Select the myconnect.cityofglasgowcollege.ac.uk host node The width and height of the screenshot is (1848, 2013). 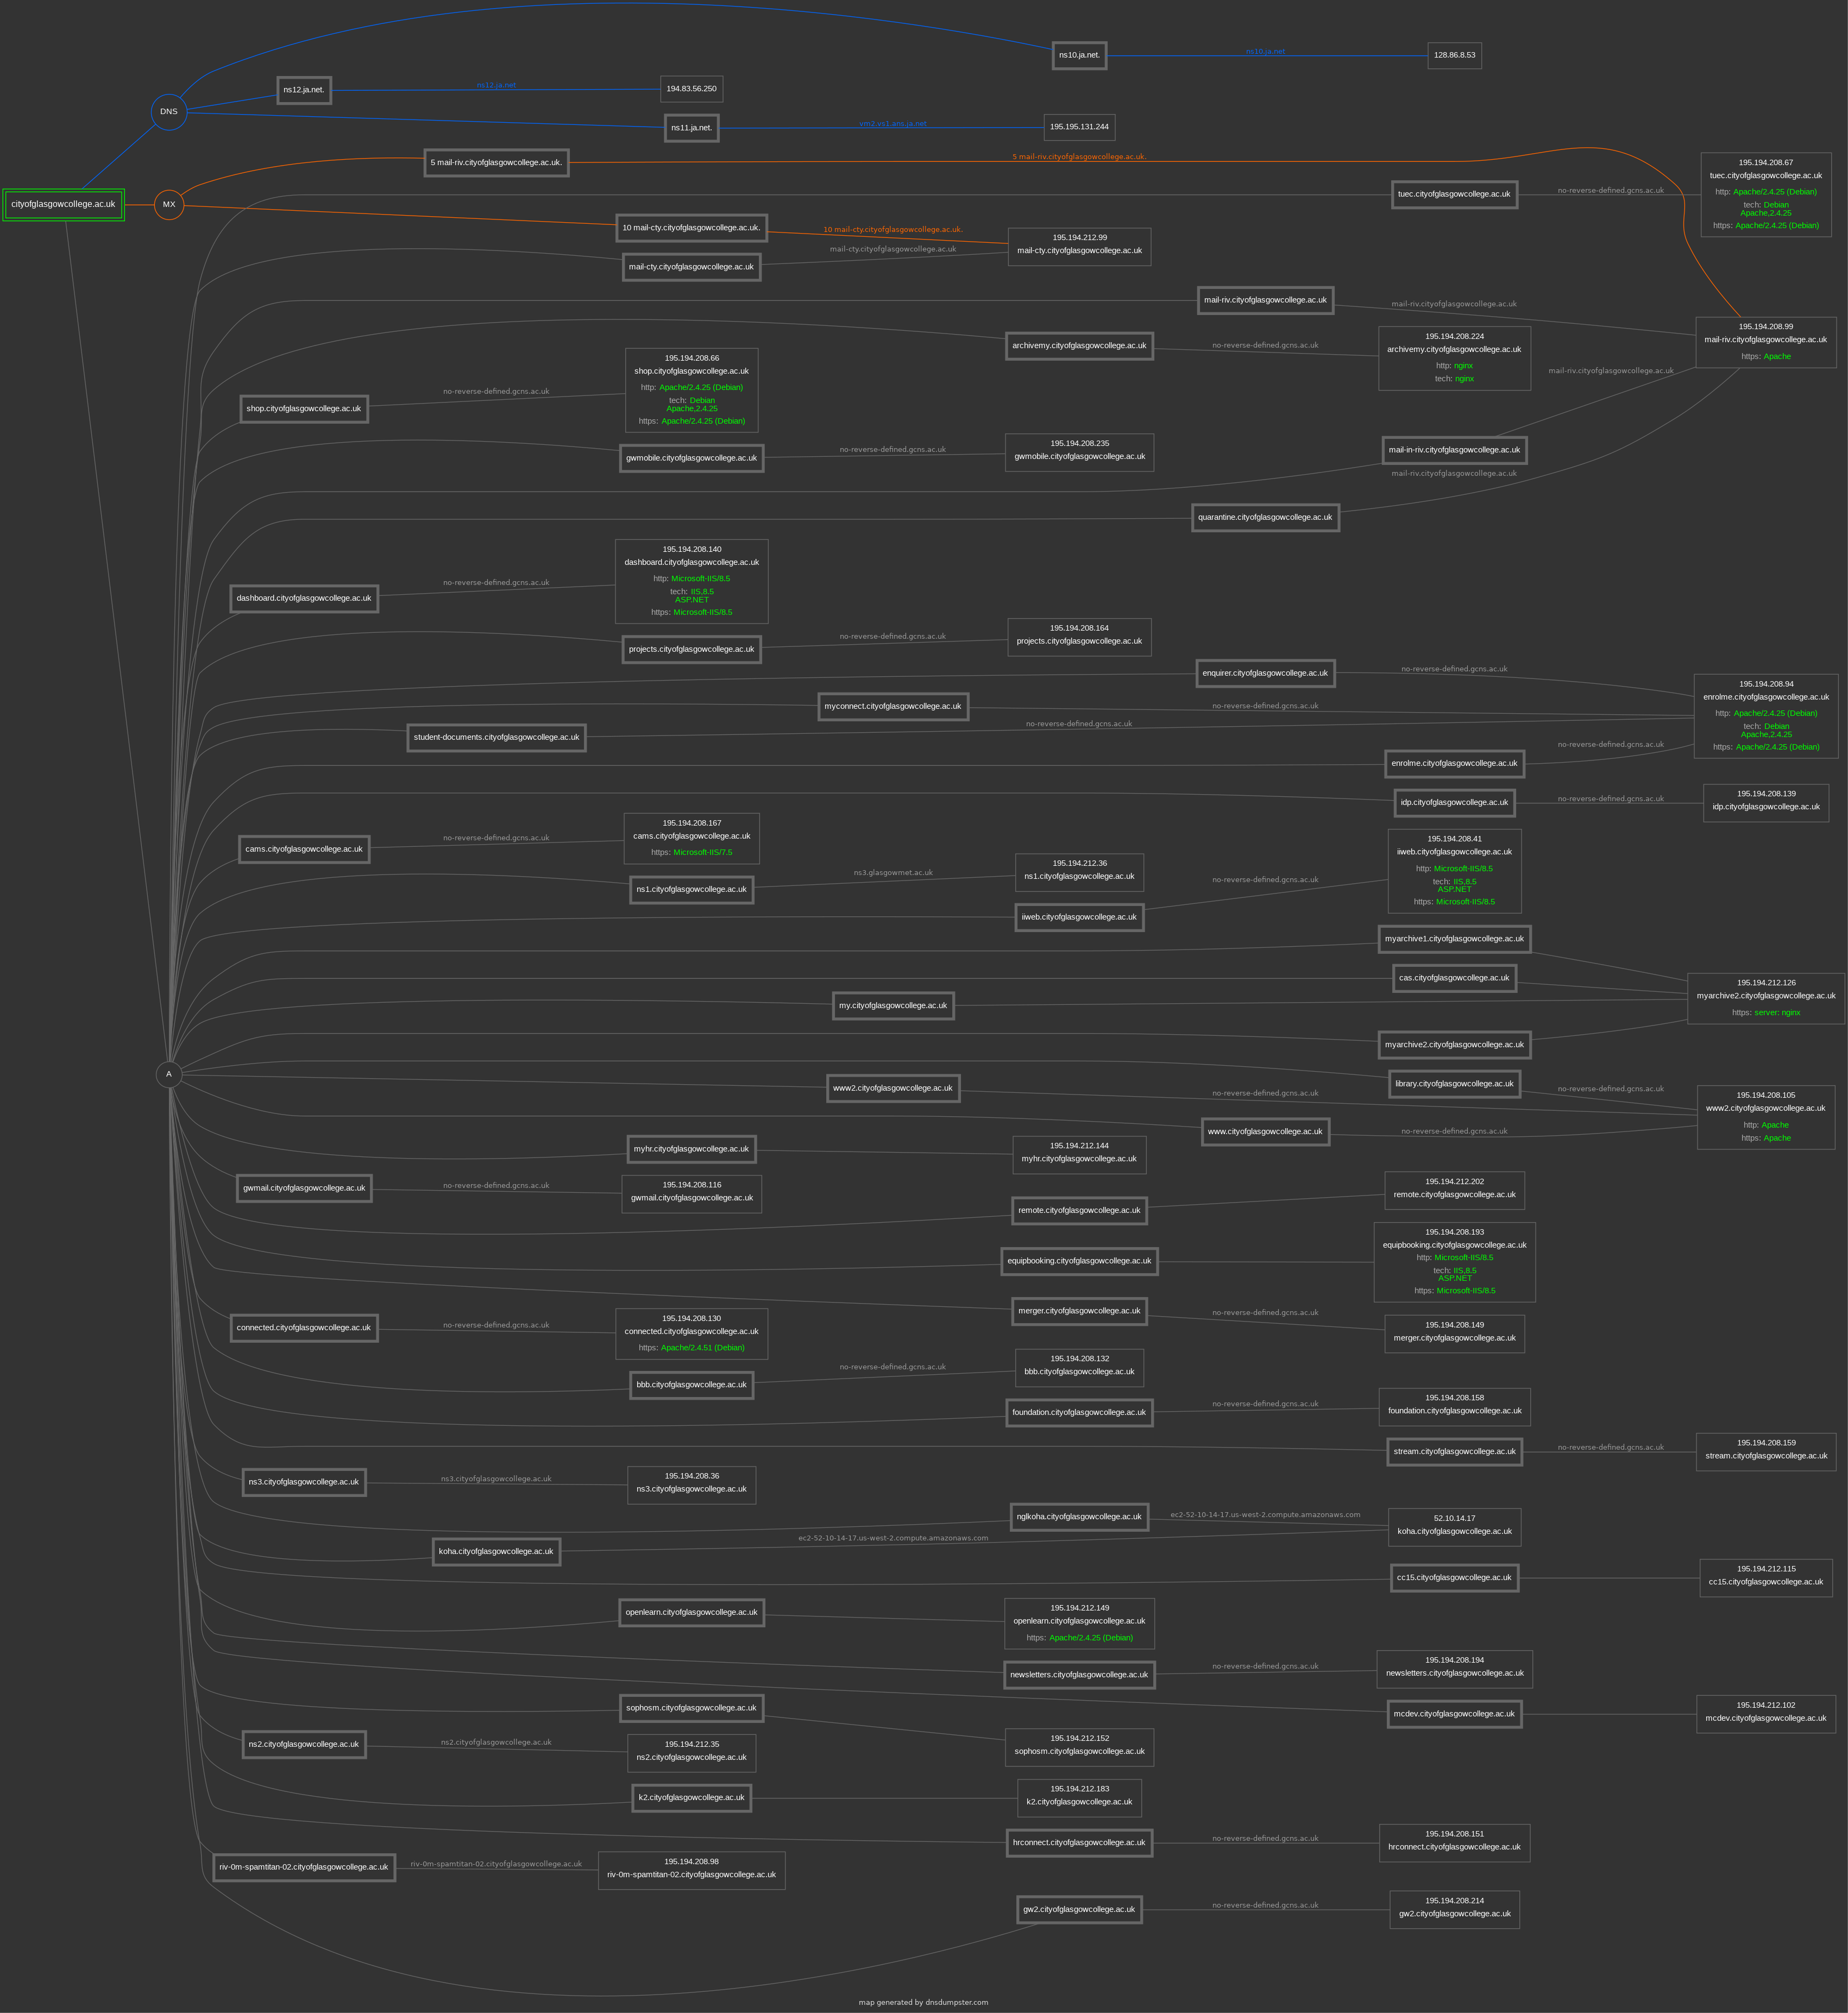point(893,706)
